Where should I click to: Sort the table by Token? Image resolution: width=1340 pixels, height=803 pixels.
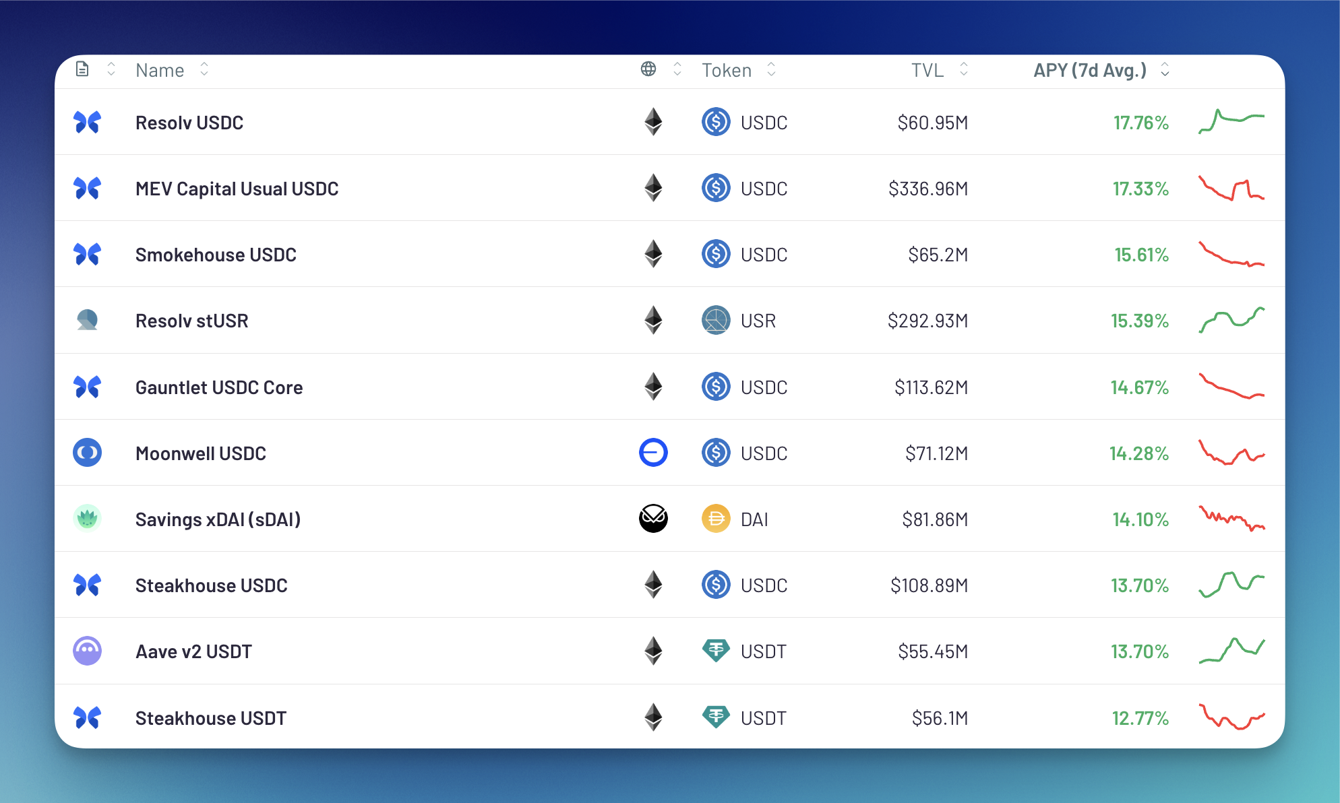point(727,70)
